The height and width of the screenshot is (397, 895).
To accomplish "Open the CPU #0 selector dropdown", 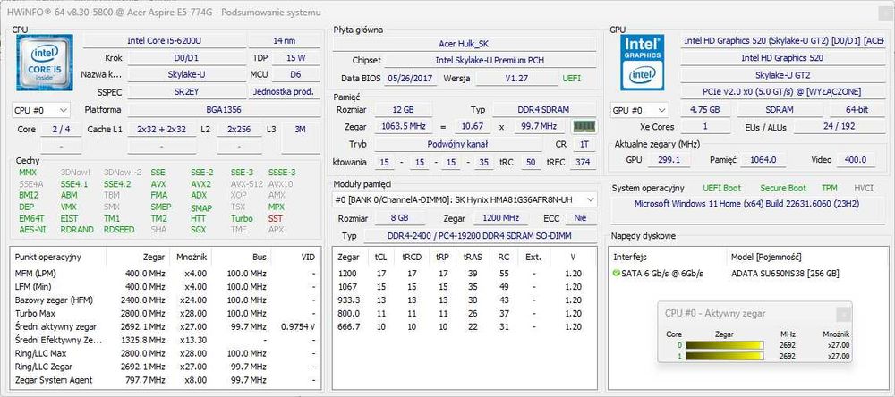I will pyautogui.click(x=41, y=110).
